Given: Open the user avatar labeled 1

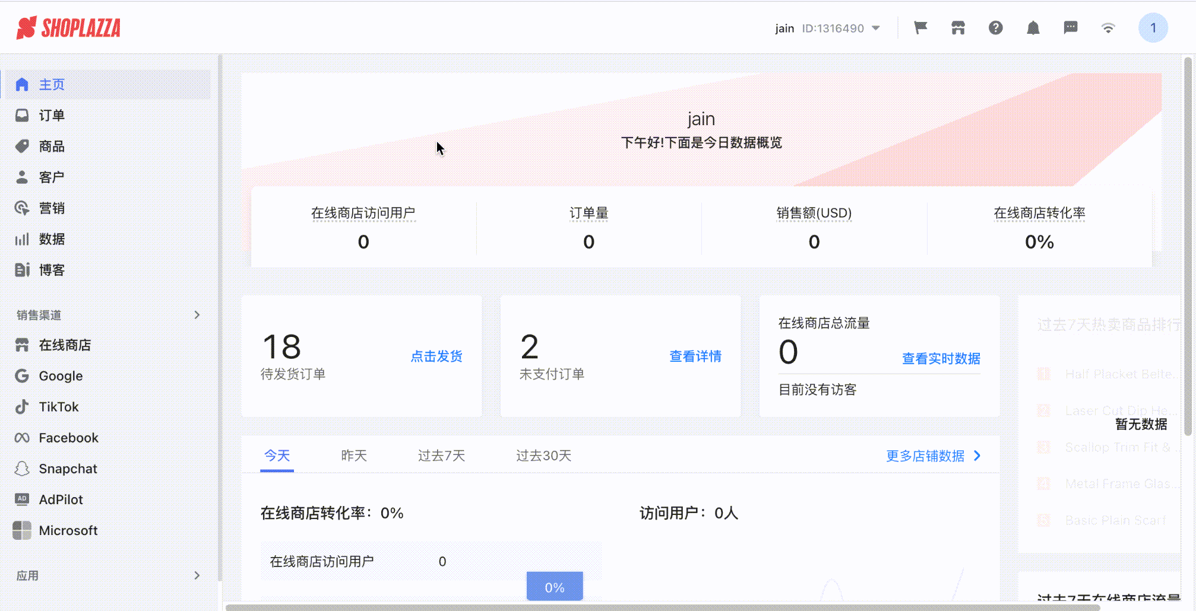Looking at the screenshot, I should (1153, 28).
